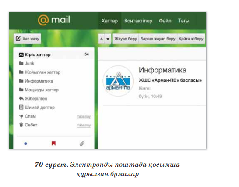
Task: Open Себет trash bin folder
Action: pos(28,125)
